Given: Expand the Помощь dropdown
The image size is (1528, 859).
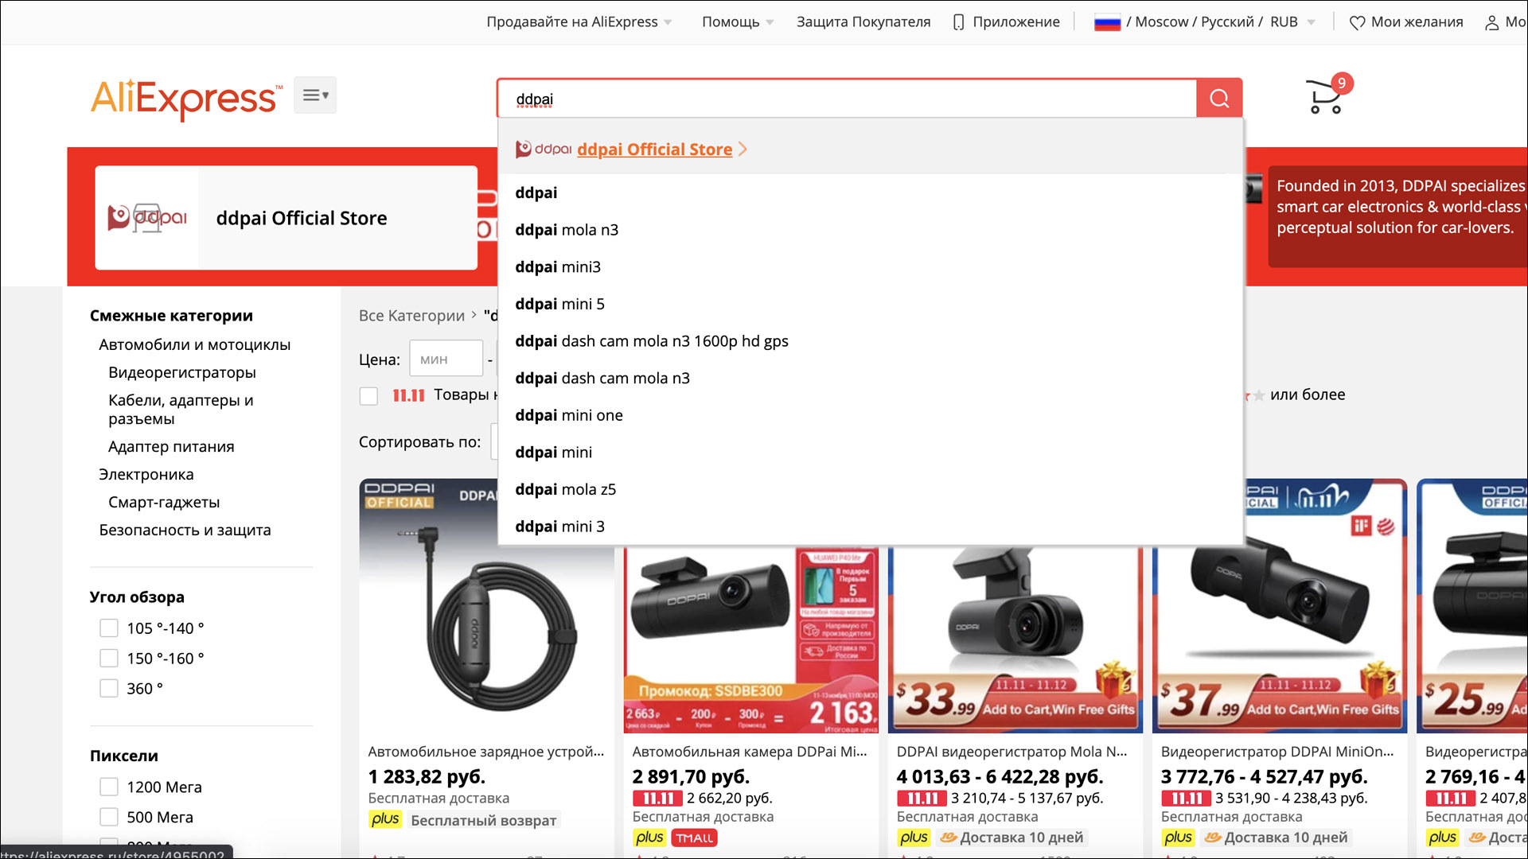Looking at the screenshot, I should coord(738,22).
